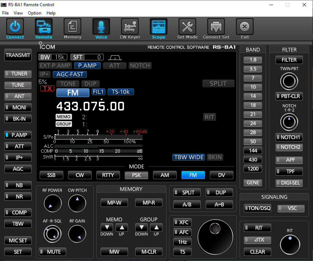Screen dimensions: 313x261
Task: Select the 144 band
Action: (x=253, y=150)
